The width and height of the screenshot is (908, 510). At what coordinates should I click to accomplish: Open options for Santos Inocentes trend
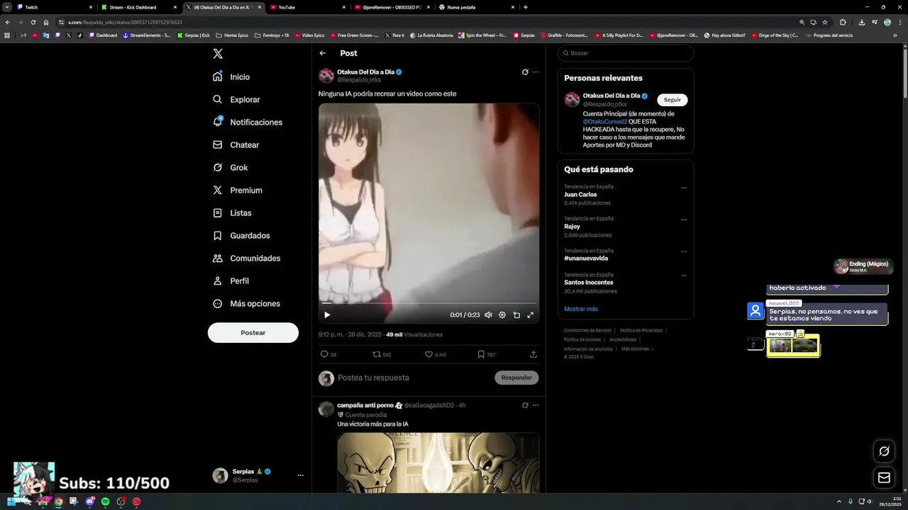(x=684, y=275)
